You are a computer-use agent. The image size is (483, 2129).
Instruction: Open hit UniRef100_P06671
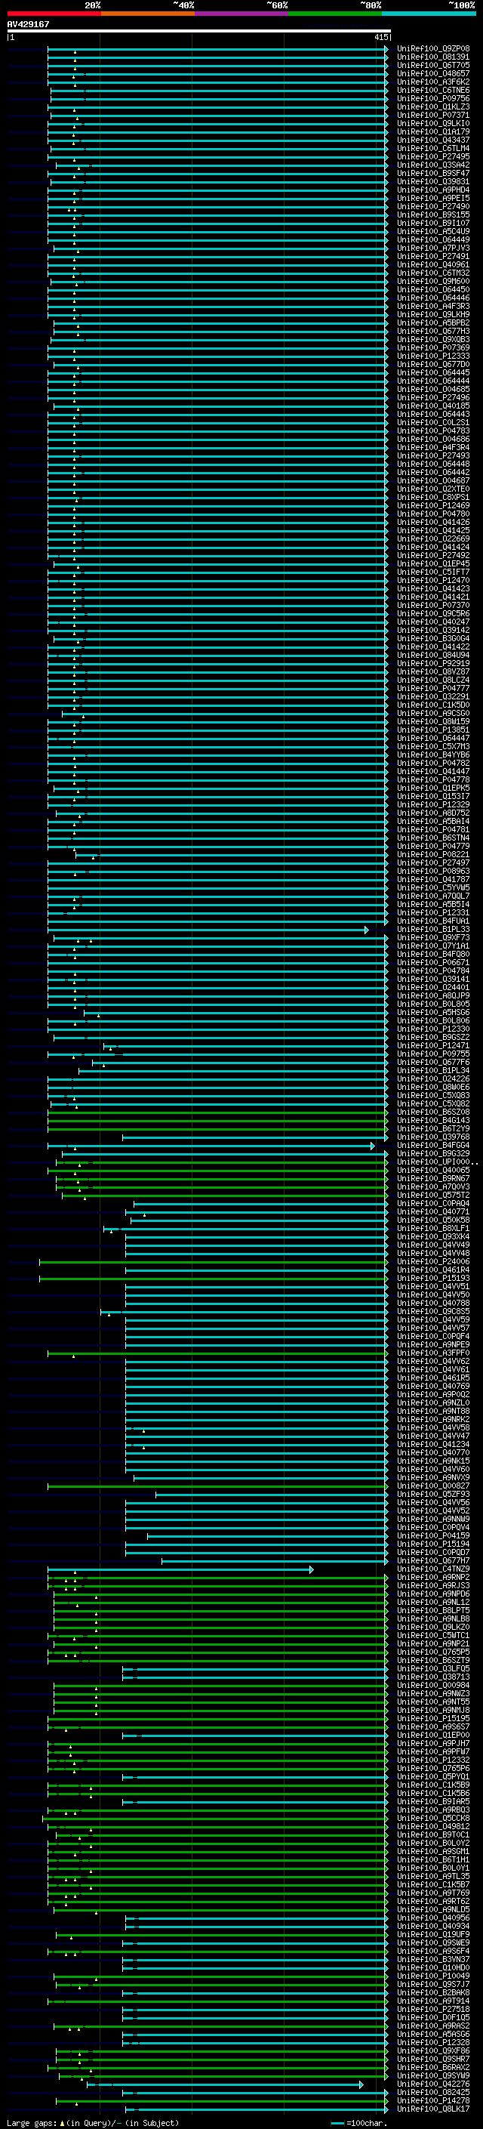432,962
